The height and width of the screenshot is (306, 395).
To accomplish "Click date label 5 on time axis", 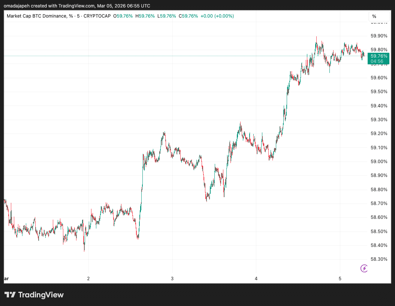I will [340, 279].
